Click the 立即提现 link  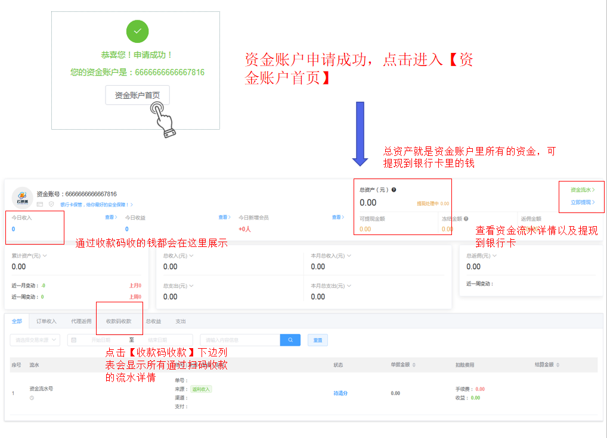pos(582,202)
